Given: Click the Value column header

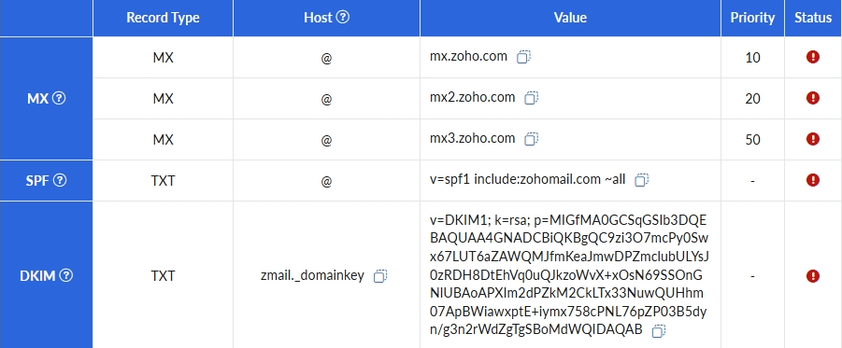Looking at the screenshot, I should pos(570,18).
